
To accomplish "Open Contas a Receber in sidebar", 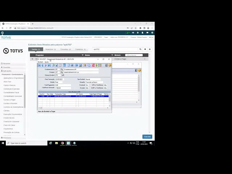I will point(11,103).
